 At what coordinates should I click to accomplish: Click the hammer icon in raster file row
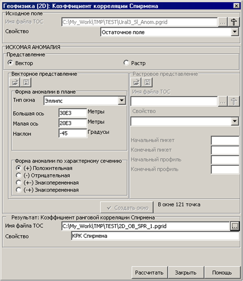pyautogui.click(x=234, y=102)
